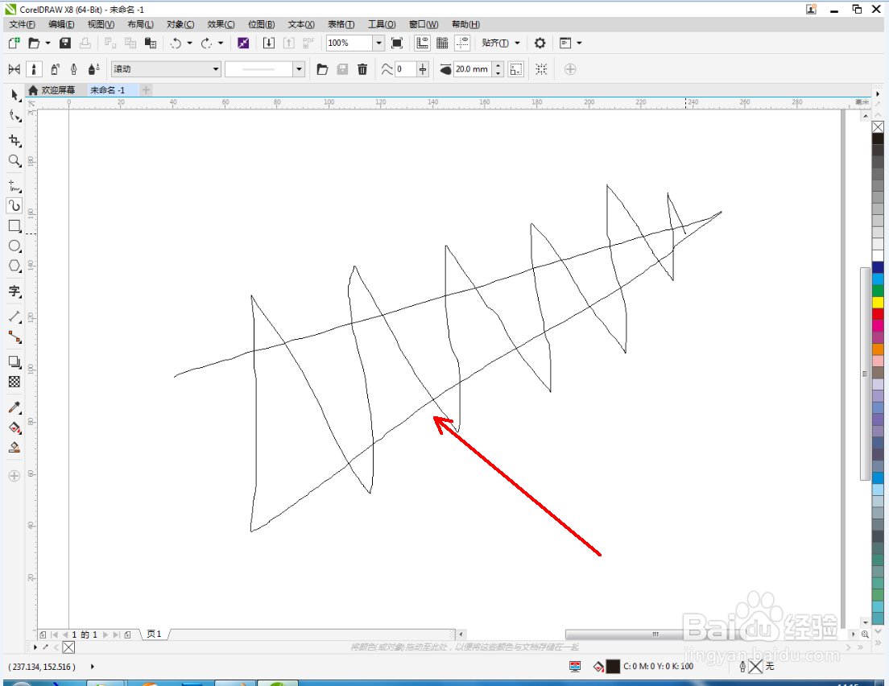Click the search content purple icon
Viewport: 889px width, 686px height.
[x=243, y=43]
